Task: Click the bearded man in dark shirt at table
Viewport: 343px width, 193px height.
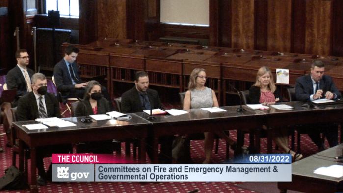Action: coord(141,92)
